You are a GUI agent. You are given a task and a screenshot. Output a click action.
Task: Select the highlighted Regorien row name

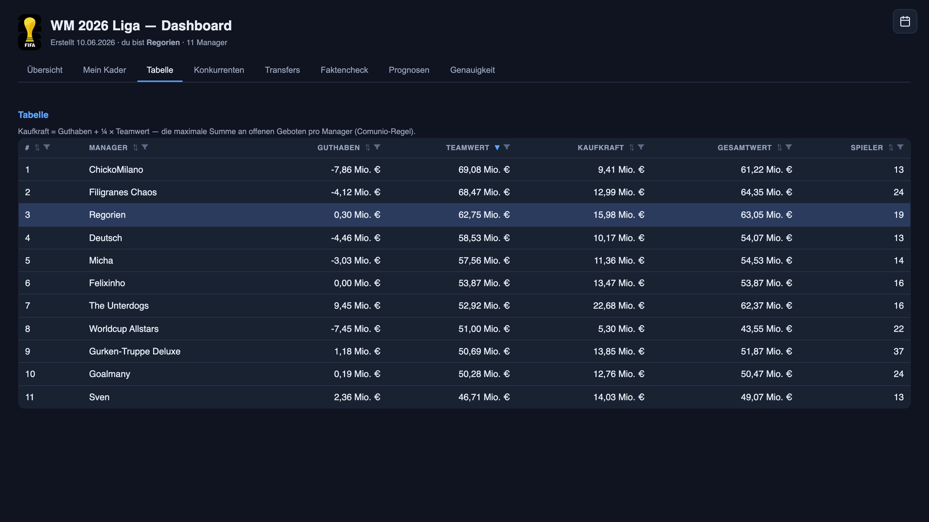[x=107, y=215]
